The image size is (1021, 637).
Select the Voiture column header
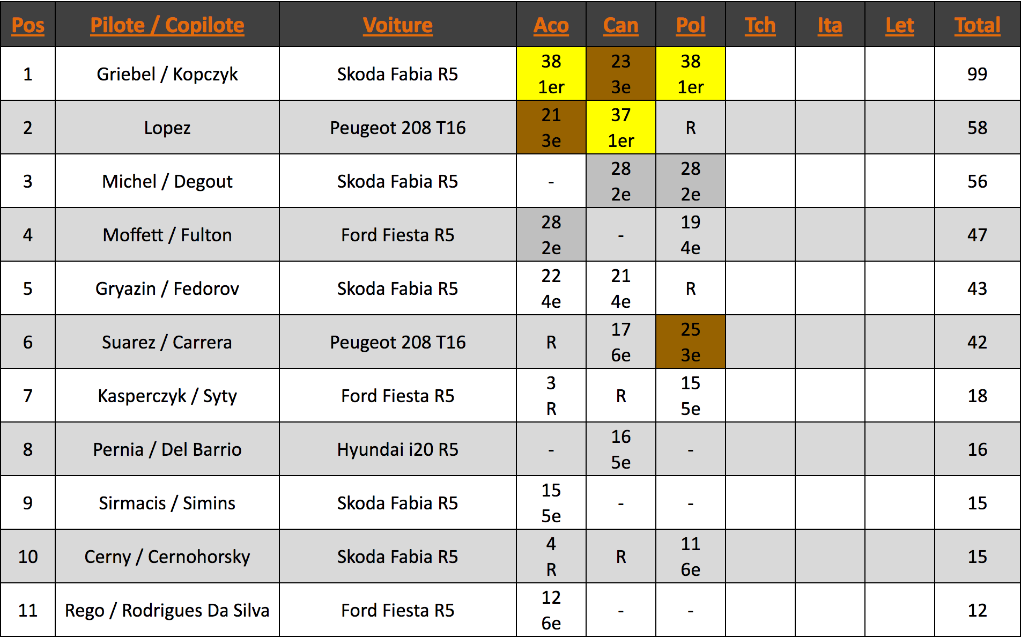click(397, 25)
